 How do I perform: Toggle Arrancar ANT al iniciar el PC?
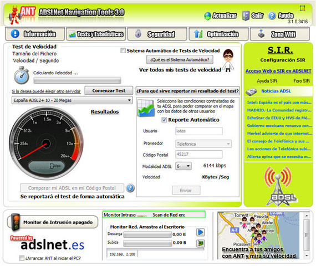click(22, 258)
